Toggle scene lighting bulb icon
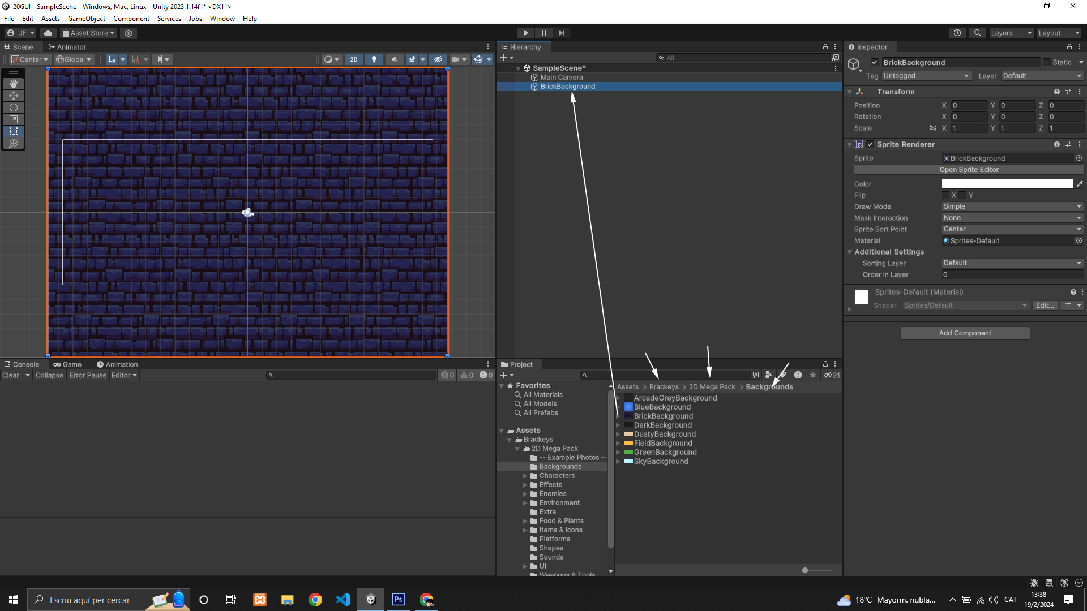The width and height of the screenshot is (1087, 611). (374, 59)
